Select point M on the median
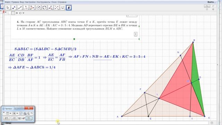Image resolution: width=222 pixels, height=125 pixels. (191, 83)
